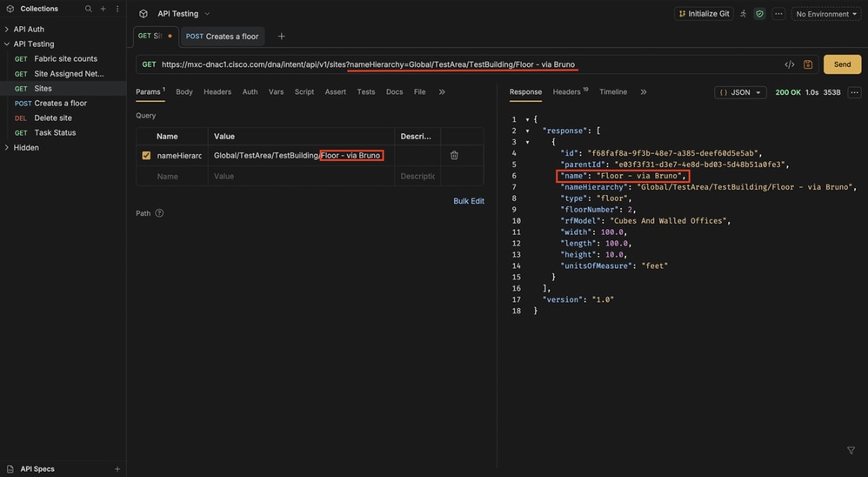868x477 pixels.
Task: Open the API Testing title dropdown
Action: click(208, 14)
